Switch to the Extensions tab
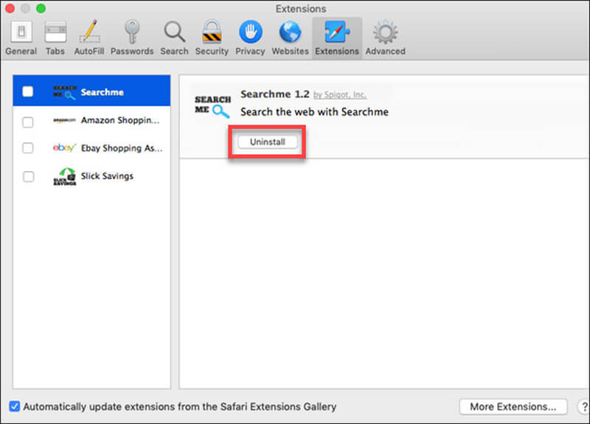The width and height of the screenshot is (590, 424). [x=336, y=38]
